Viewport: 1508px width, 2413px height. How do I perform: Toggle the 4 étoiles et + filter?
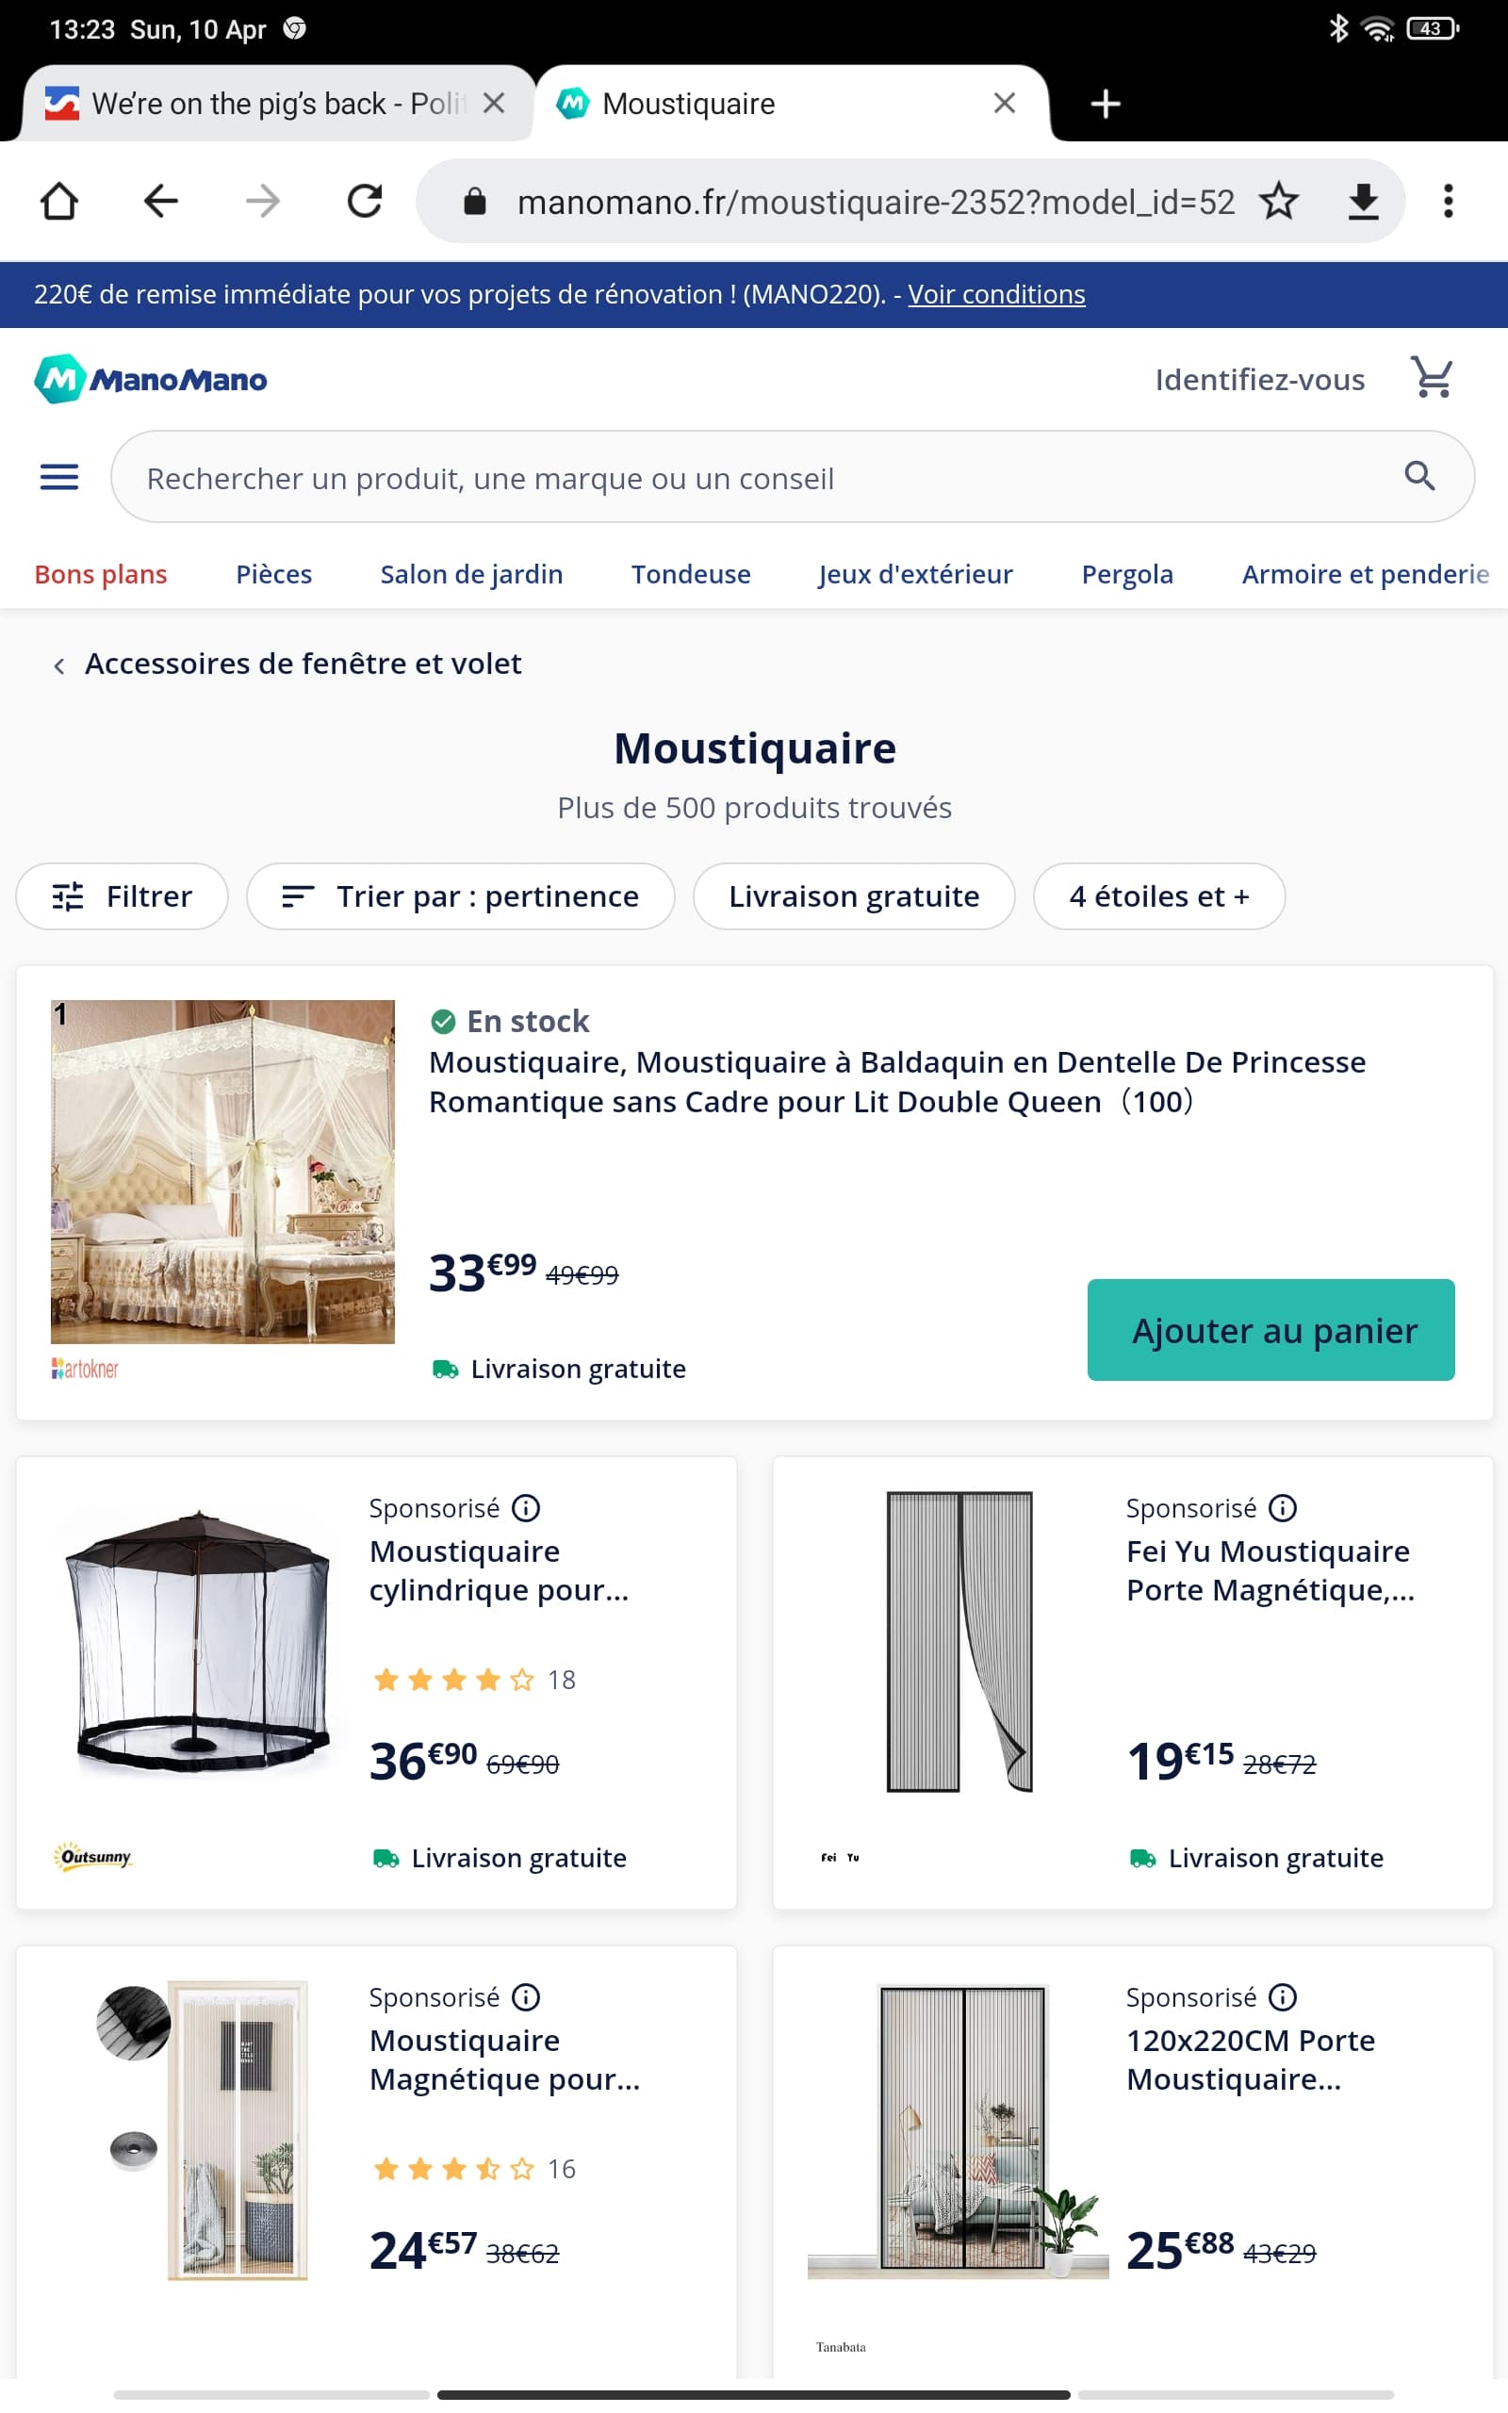point(1159,896)
